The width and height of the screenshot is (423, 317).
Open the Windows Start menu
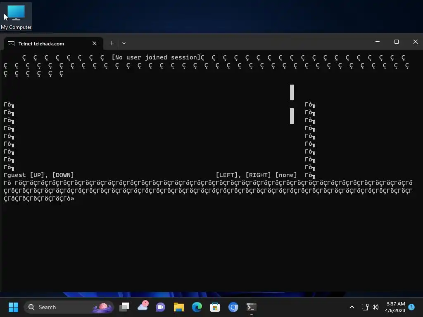tap(13, 307)
